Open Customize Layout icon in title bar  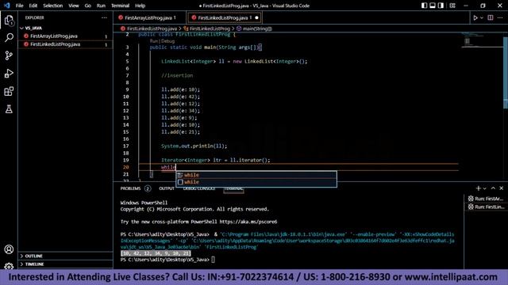(x=452, y=6)
